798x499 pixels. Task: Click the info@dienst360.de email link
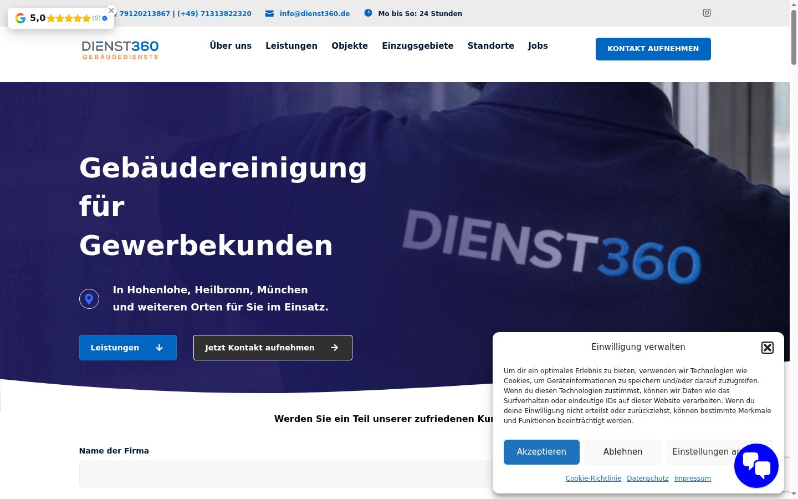point(315,13)
